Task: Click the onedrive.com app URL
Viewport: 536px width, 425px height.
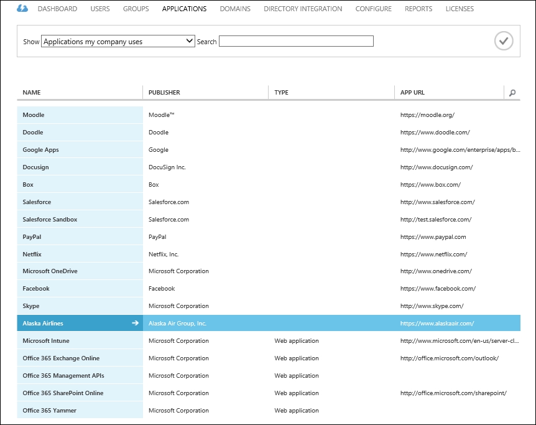Action: point(436,271)
